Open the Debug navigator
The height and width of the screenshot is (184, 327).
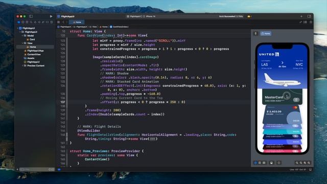coord(43,22)
